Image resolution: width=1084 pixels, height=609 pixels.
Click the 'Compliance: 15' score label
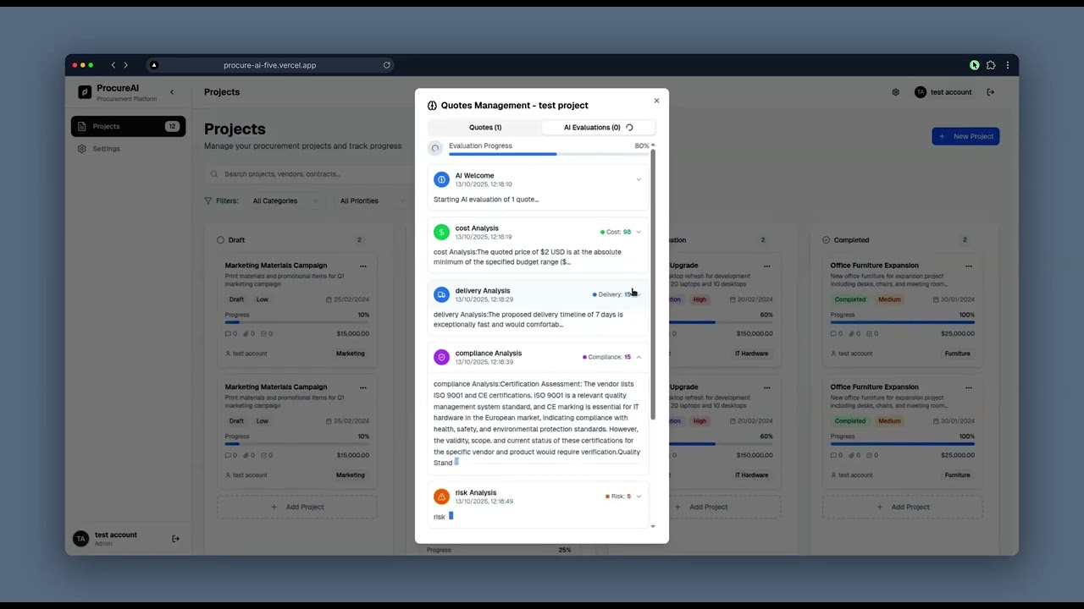point(606,357)
